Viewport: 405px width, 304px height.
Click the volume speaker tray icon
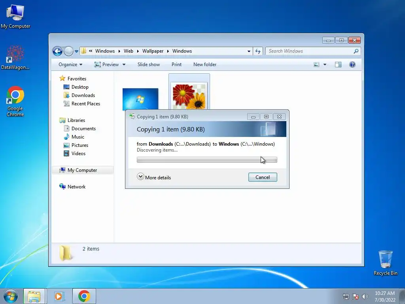tap(365, 296)
